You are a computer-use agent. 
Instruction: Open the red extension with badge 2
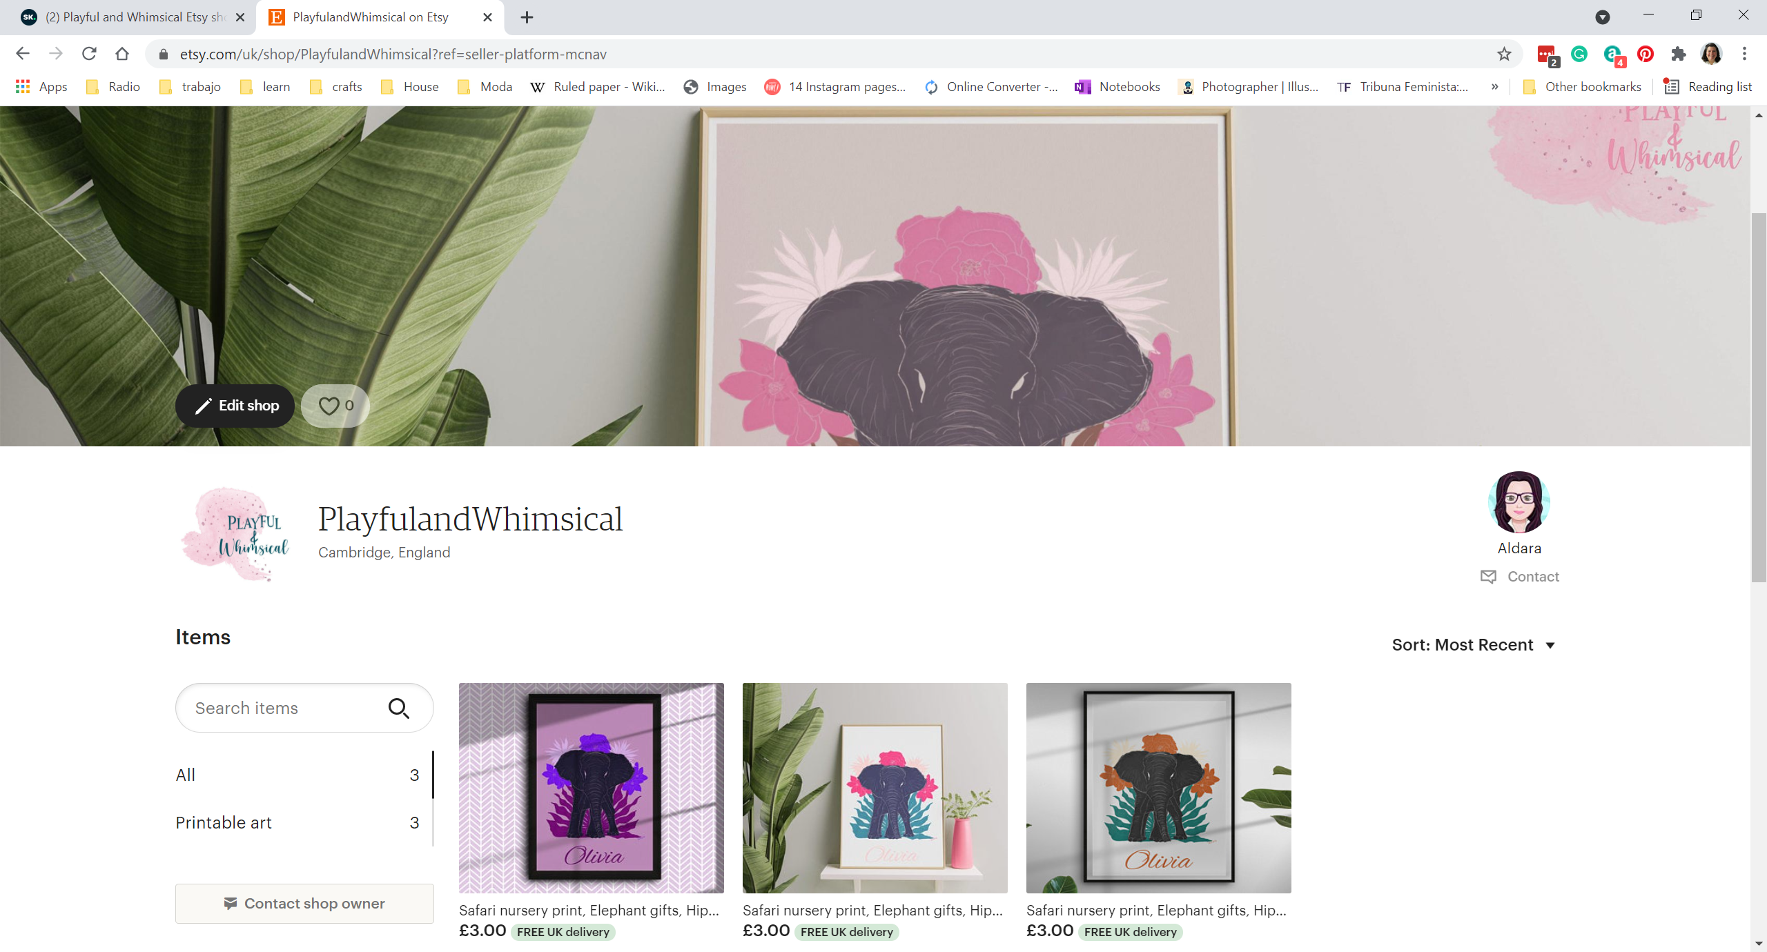click(x=1547, y=54)
